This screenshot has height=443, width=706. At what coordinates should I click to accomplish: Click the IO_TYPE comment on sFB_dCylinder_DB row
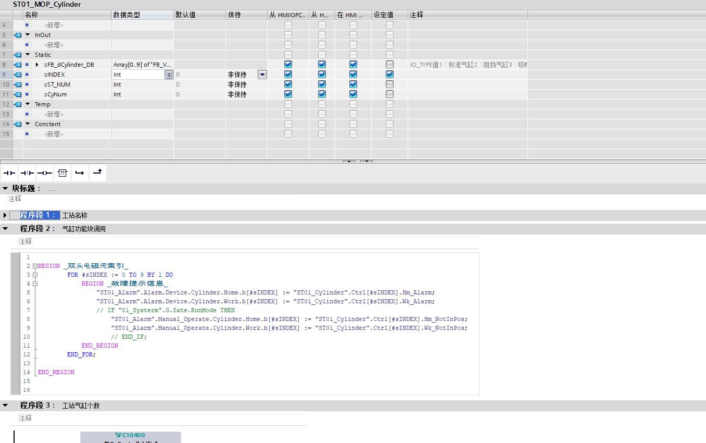pyautogui.click(x=468, y=65)
